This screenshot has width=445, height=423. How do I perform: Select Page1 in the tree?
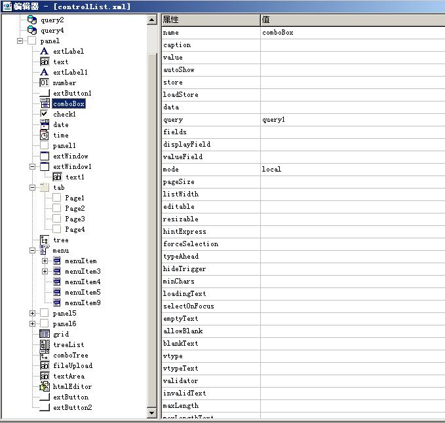75,198
